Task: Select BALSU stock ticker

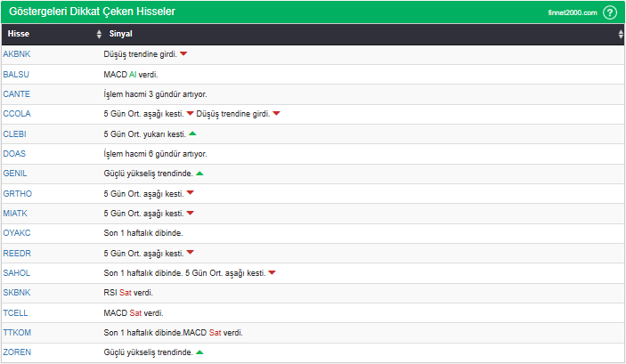Action: pyautogui.click(x=17, y=74)
